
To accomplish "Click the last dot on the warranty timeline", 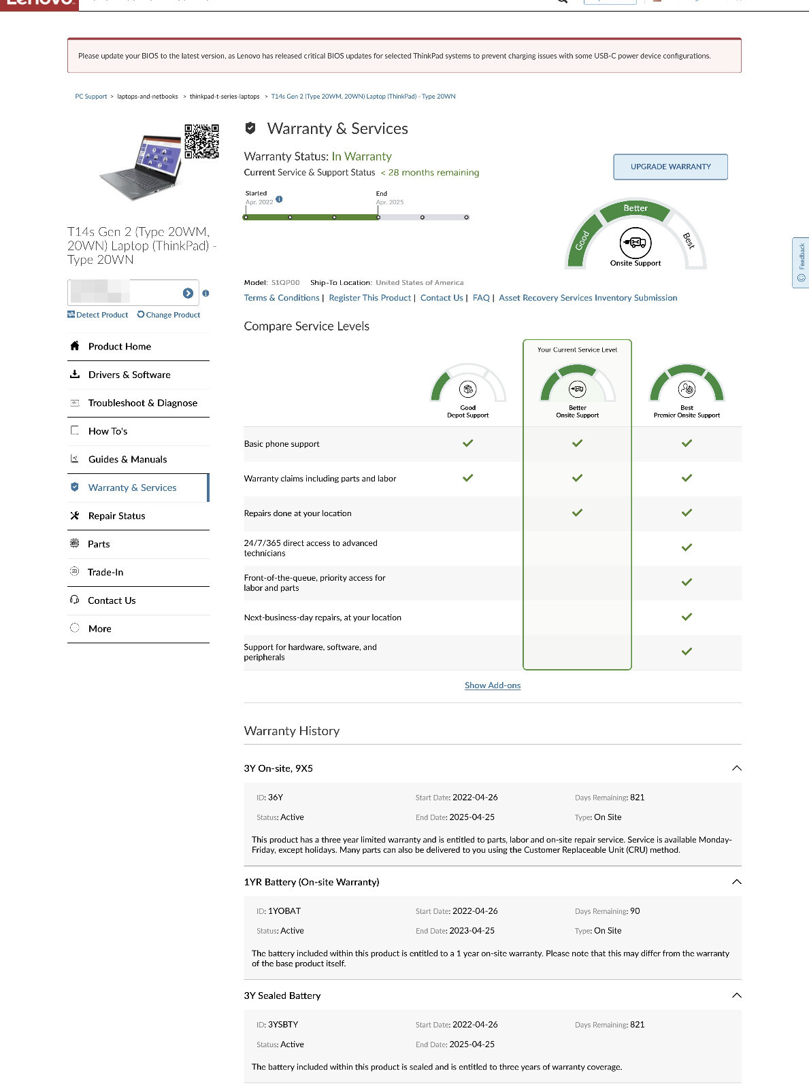I will (466, 218).
